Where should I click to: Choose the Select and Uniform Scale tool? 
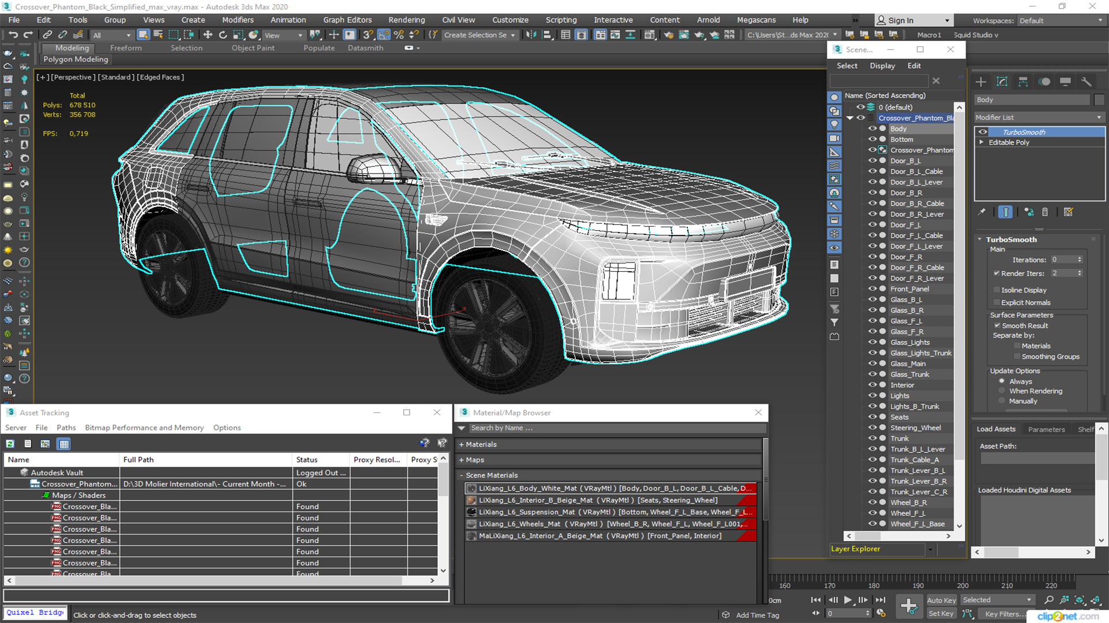pyautogui.click(x=238, y=35)
